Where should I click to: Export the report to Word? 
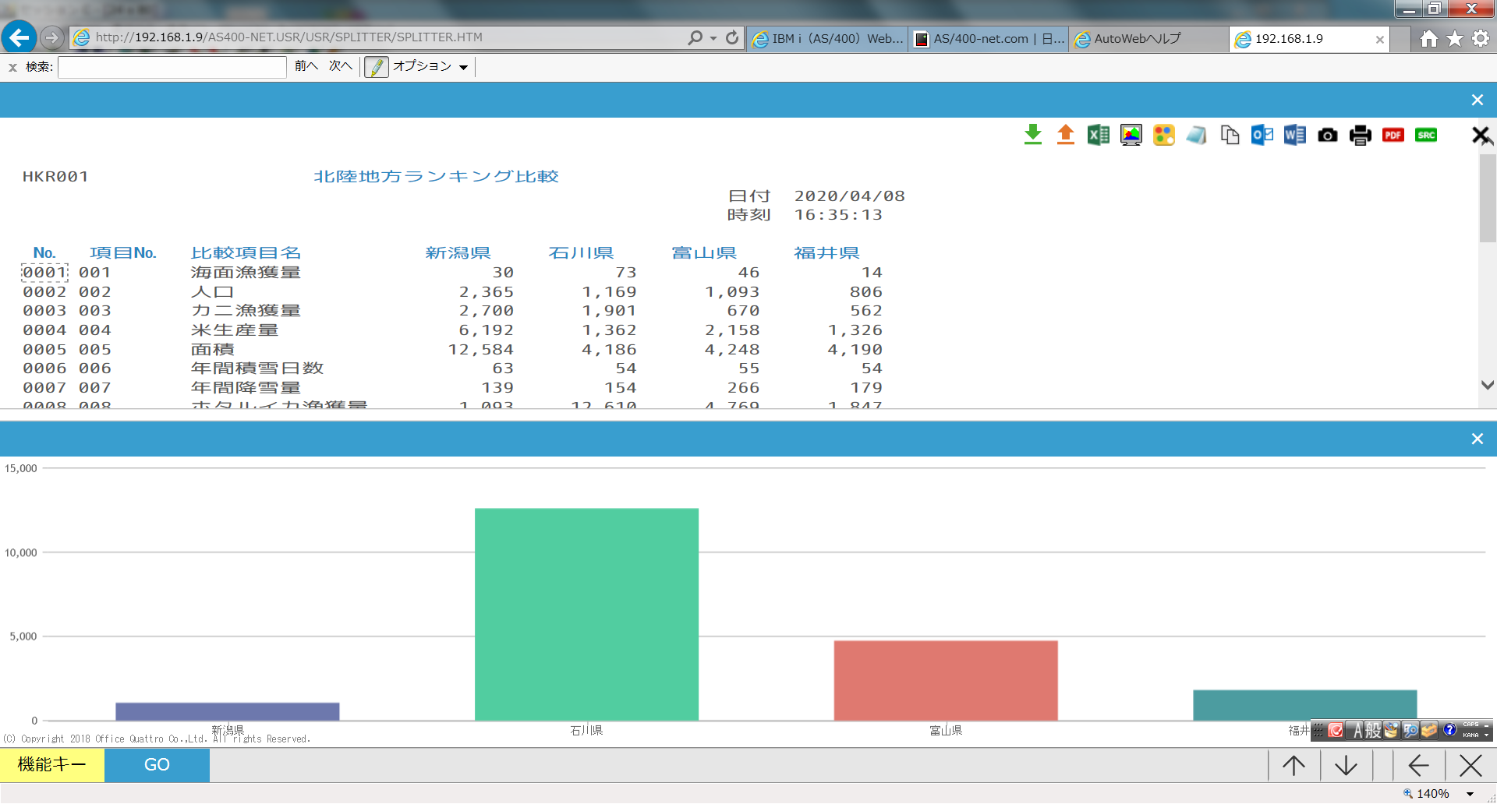1294,135
